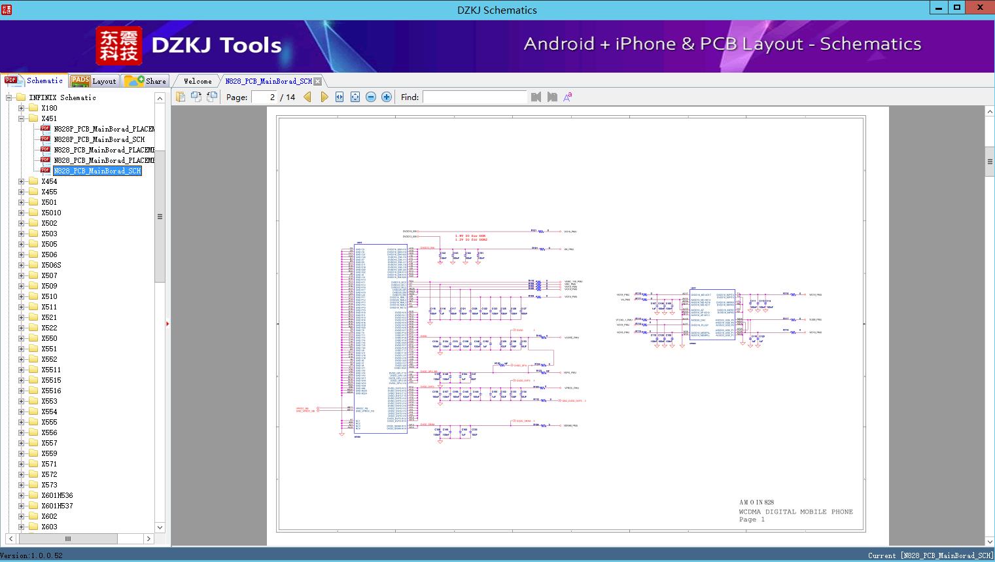The width and height of the screenshot is (995, 562).
Task: Expand the X180 folder
Action: [x=22, y=108]
